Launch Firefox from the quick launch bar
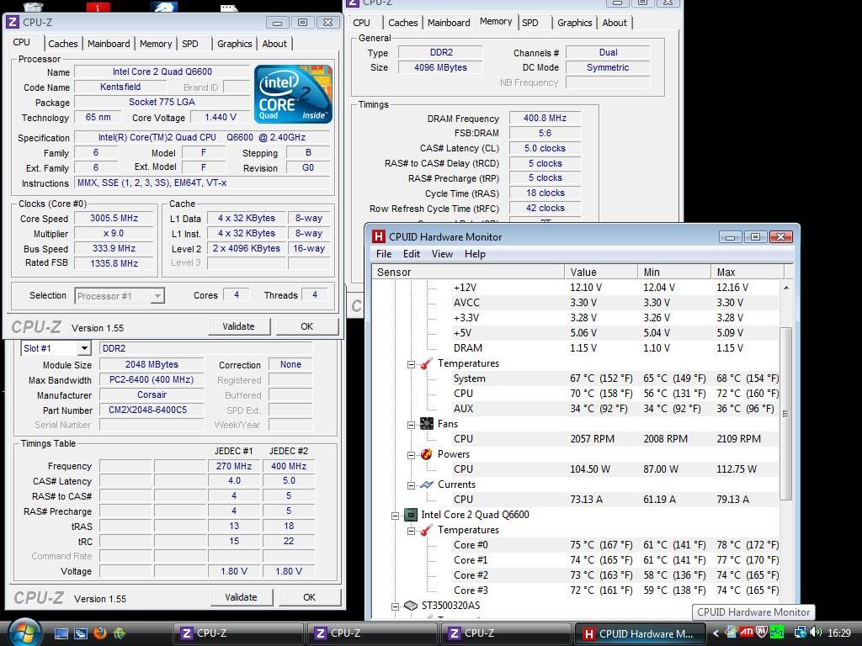862x646 pixels. (x=100, y=633)
